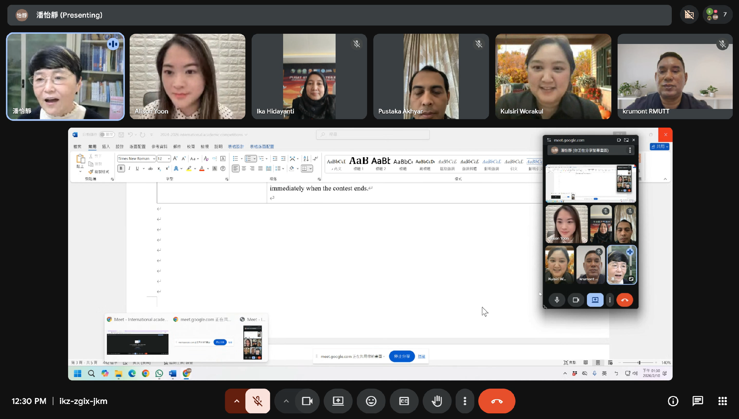Click the raise hand icon
Screen dimensions: 739x419
click(437, 401)
